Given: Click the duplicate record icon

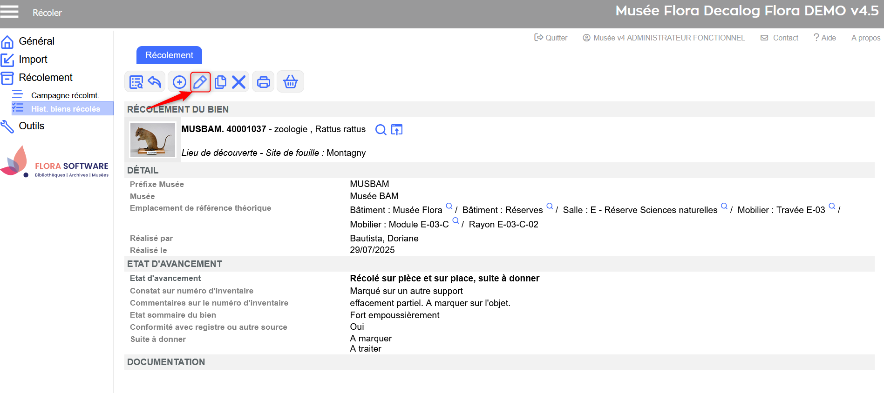Looking at the screenshot, I should 220,82.
